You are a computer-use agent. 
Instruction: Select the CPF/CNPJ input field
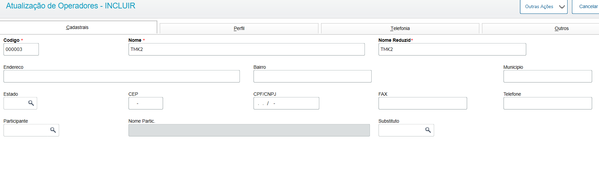(286, 103)
